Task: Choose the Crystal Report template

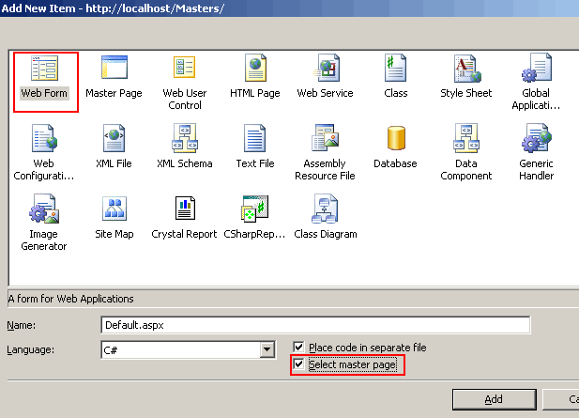Action: coord(184,210)
